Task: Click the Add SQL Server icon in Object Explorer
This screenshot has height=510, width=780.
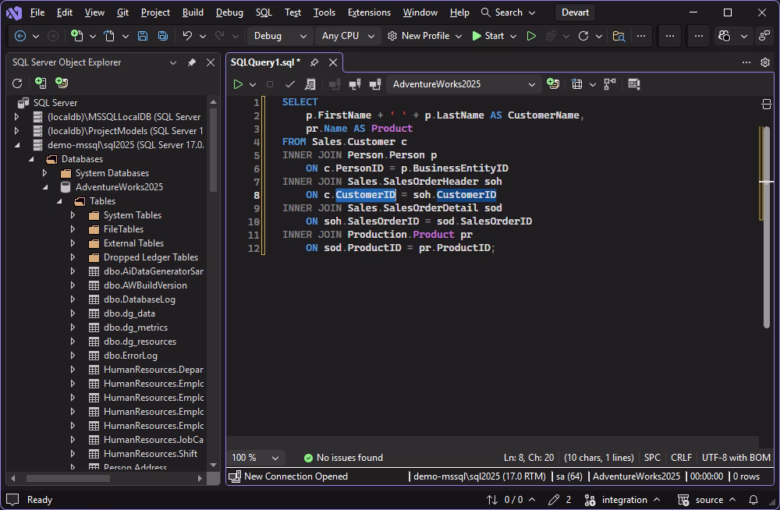Action: point(41,83)
